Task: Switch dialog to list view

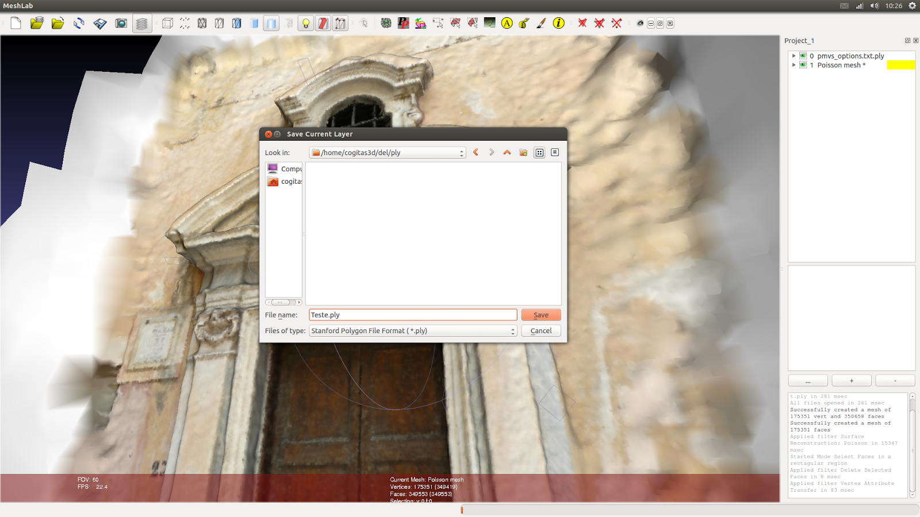Action: tap(539, 152)
